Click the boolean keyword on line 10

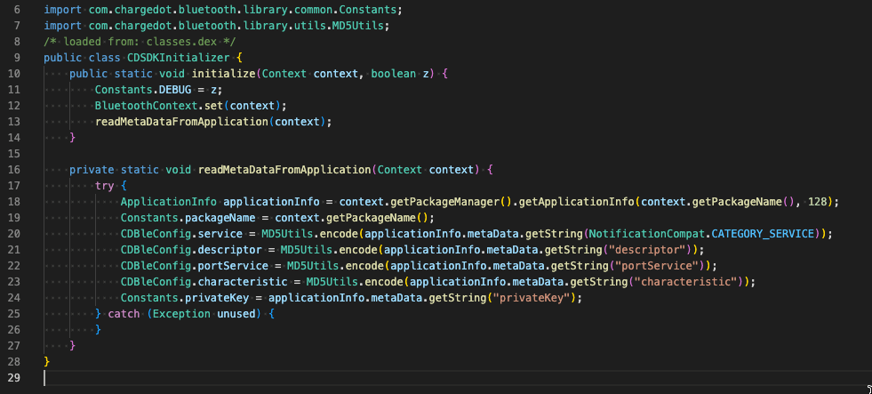(393, 74)
